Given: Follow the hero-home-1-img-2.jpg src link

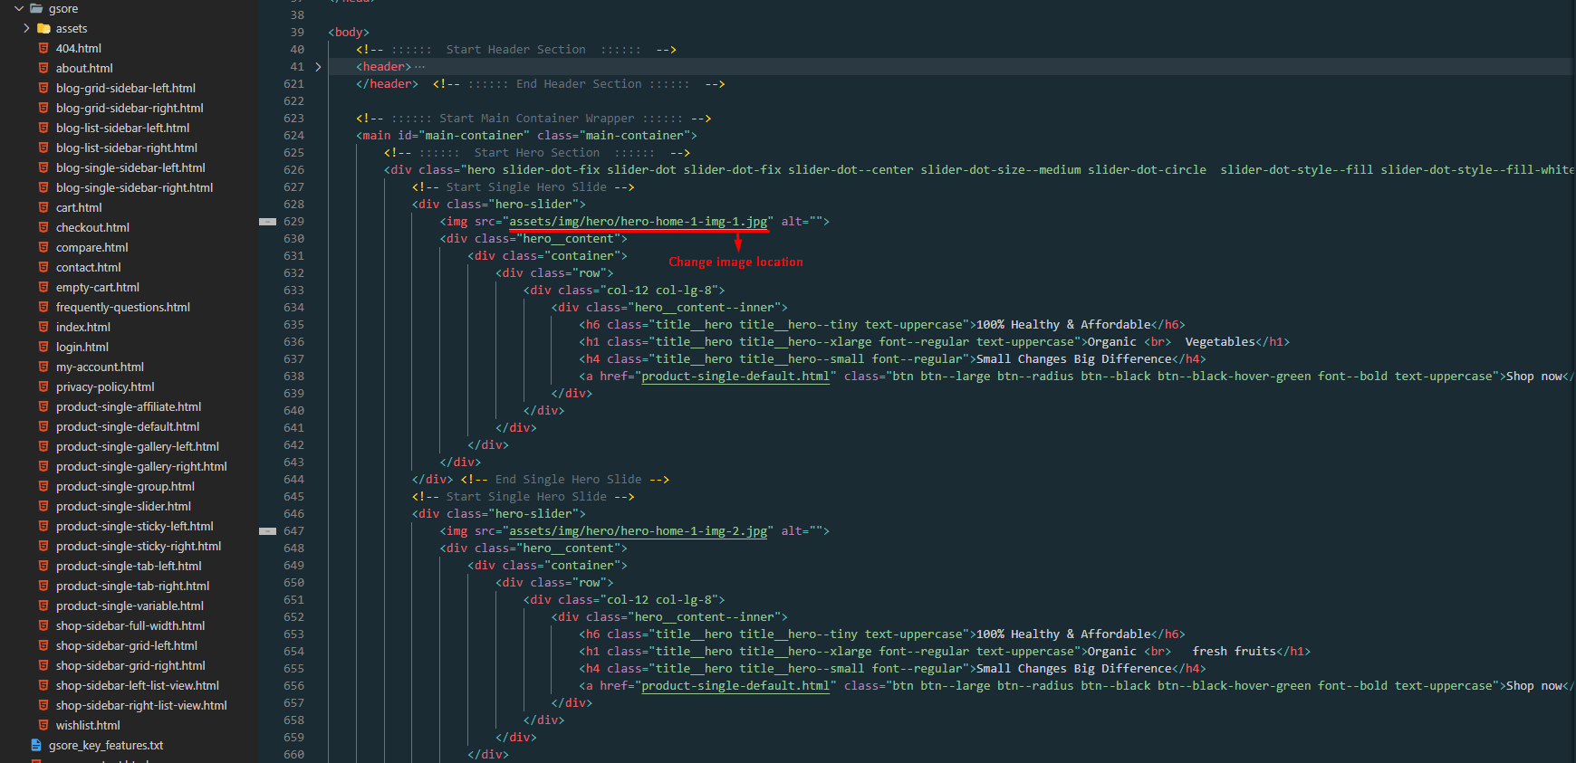Looking at the screenshot, I should tap(638, 531).
